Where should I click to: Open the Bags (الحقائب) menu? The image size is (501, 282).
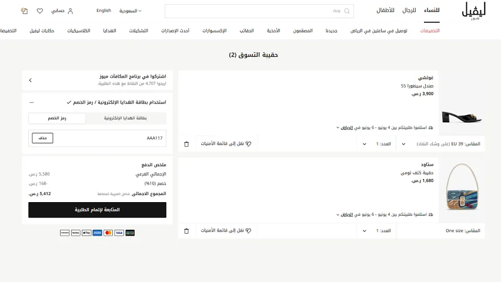pos(246,31)
